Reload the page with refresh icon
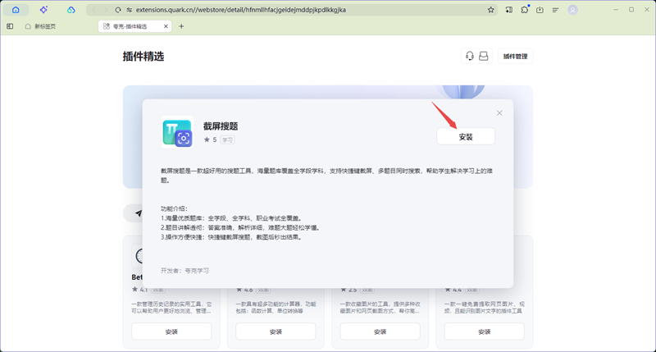This screenshot has height=352, width=656. click(x=118, y=10)
